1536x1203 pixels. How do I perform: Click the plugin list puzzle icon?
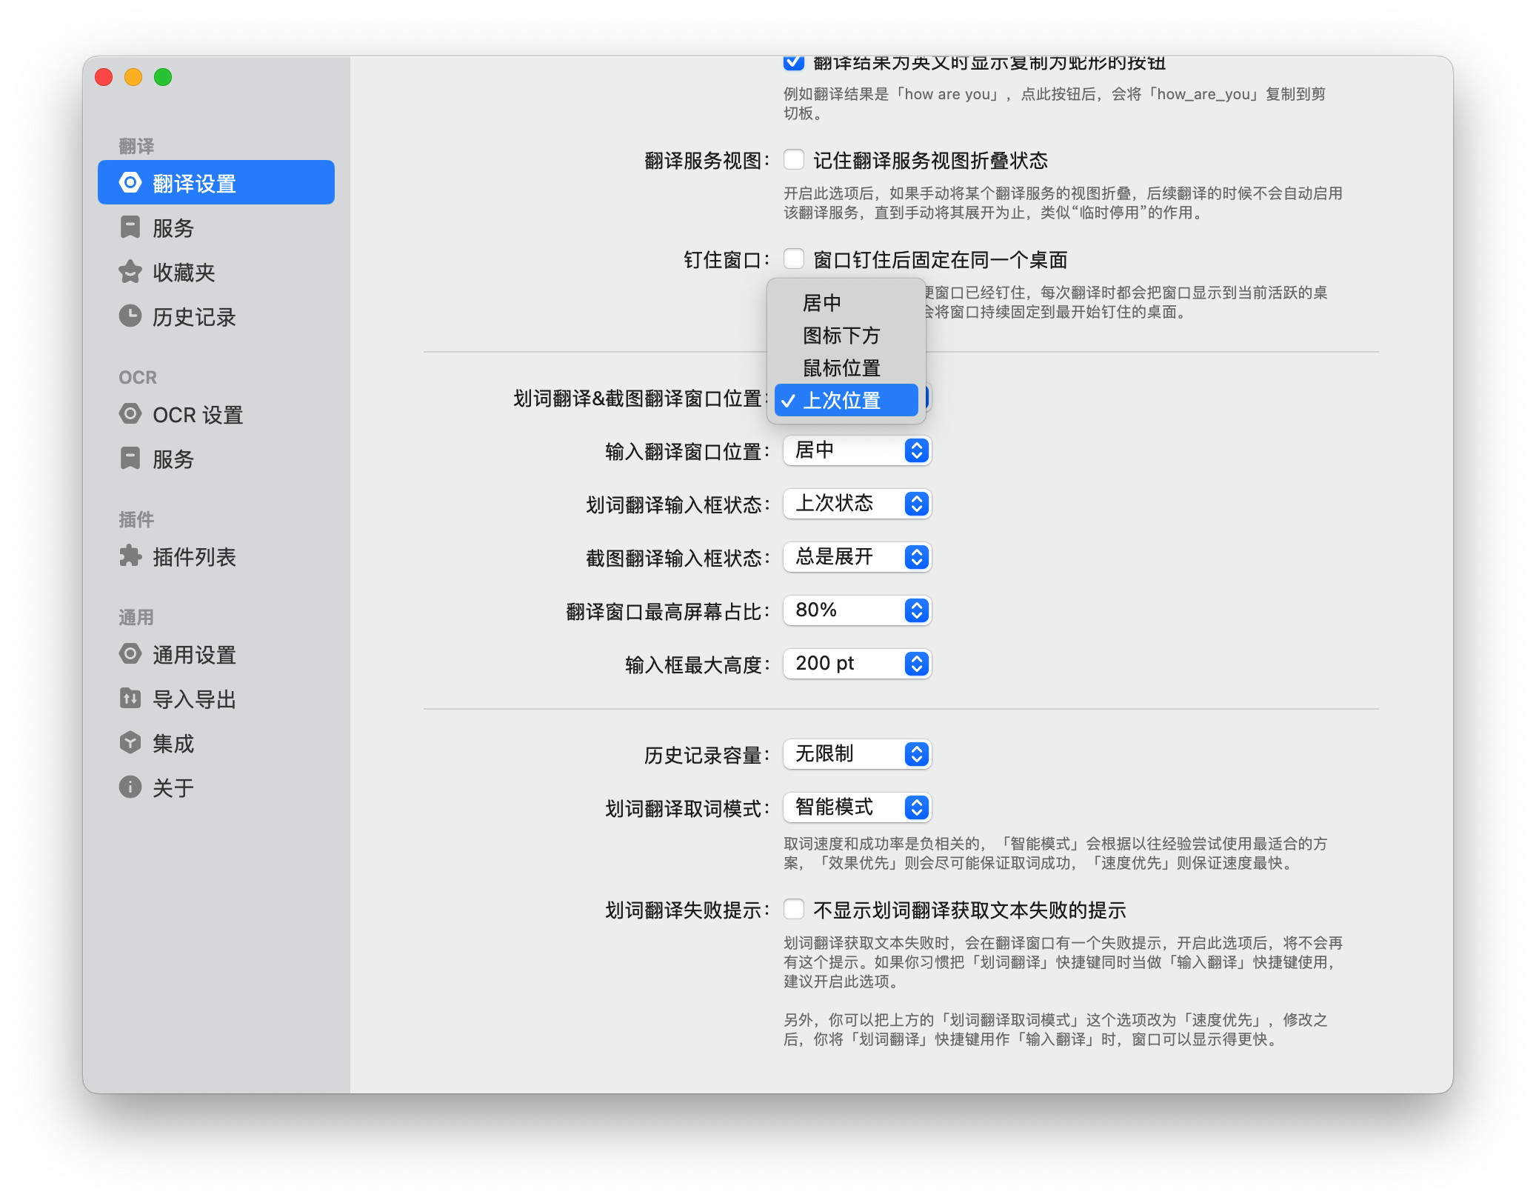click(130, 556)
